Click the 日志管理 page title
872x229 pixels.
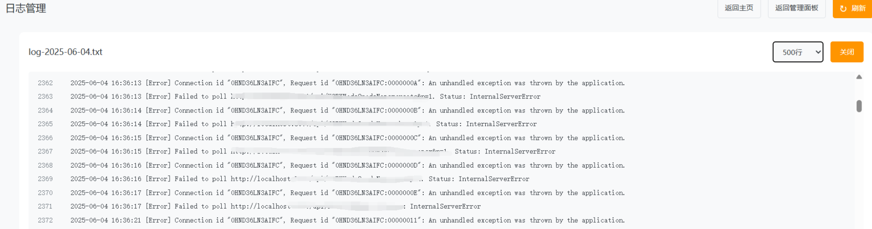26,9
